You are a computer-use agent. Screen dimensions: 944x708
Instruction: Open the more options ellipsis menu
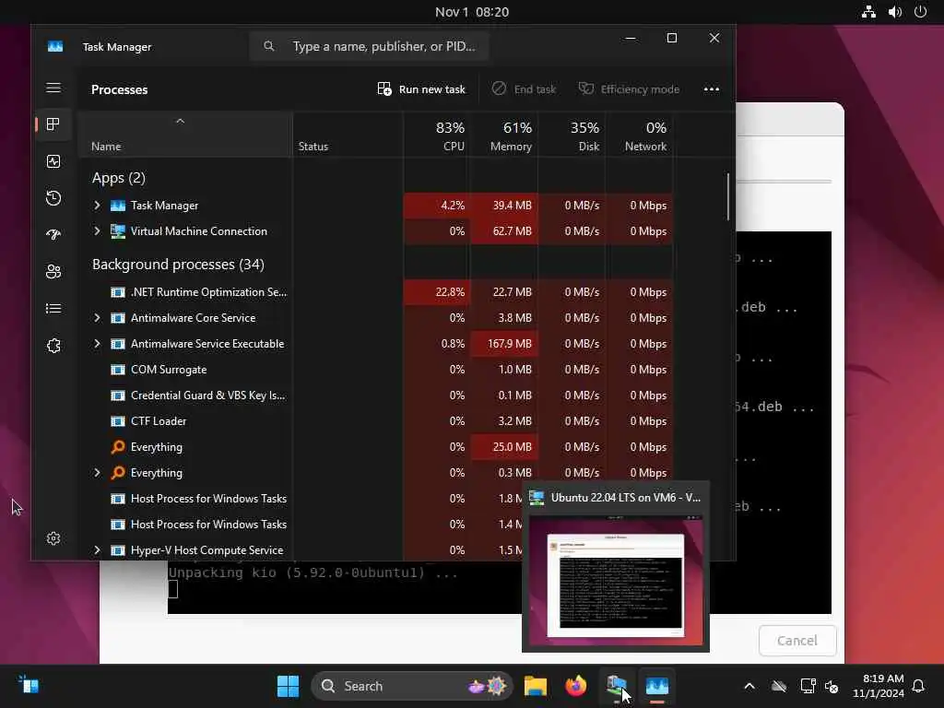pyautogui.click(x=712, y=89)
